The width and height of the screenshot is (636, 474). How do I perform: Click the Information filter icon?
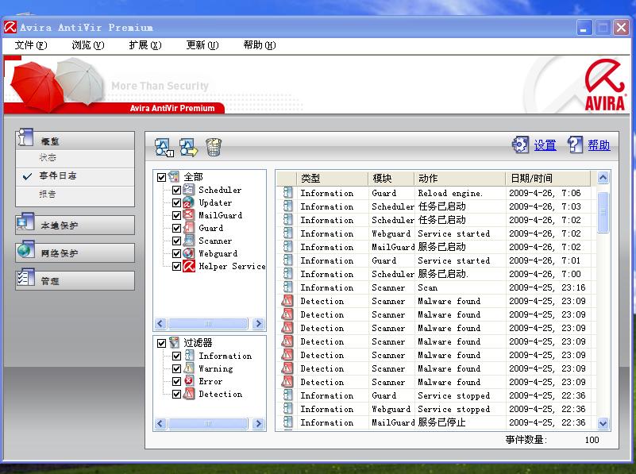pos(189,356)
